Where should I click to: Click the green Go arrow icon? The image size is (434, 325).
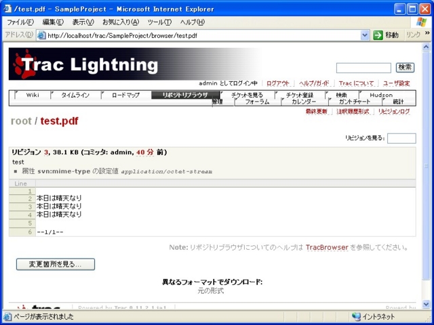click(378, 35)
